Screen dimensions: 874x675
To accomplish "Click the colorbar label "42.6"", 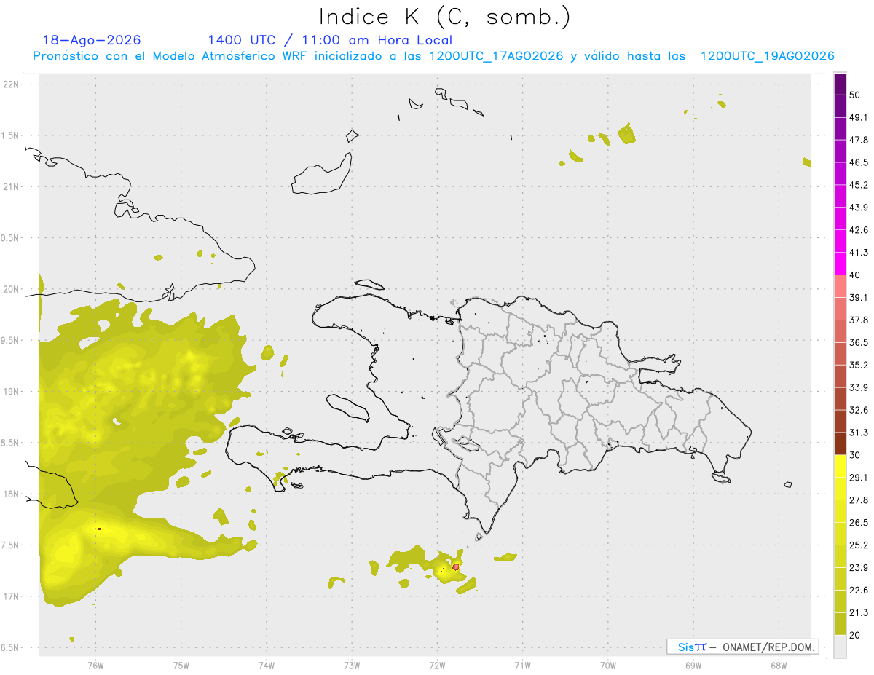I will point(859,231).
